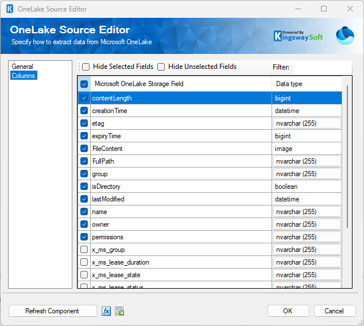Select the creationTime field name
Image resolution: width=364 pixels, height=326 pixels.
coord(110,111)
